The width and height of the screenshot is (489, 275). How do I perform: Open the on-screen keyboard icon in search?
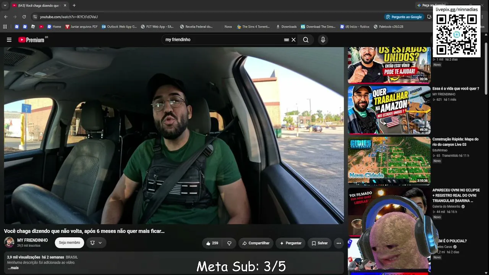point(287,40)
